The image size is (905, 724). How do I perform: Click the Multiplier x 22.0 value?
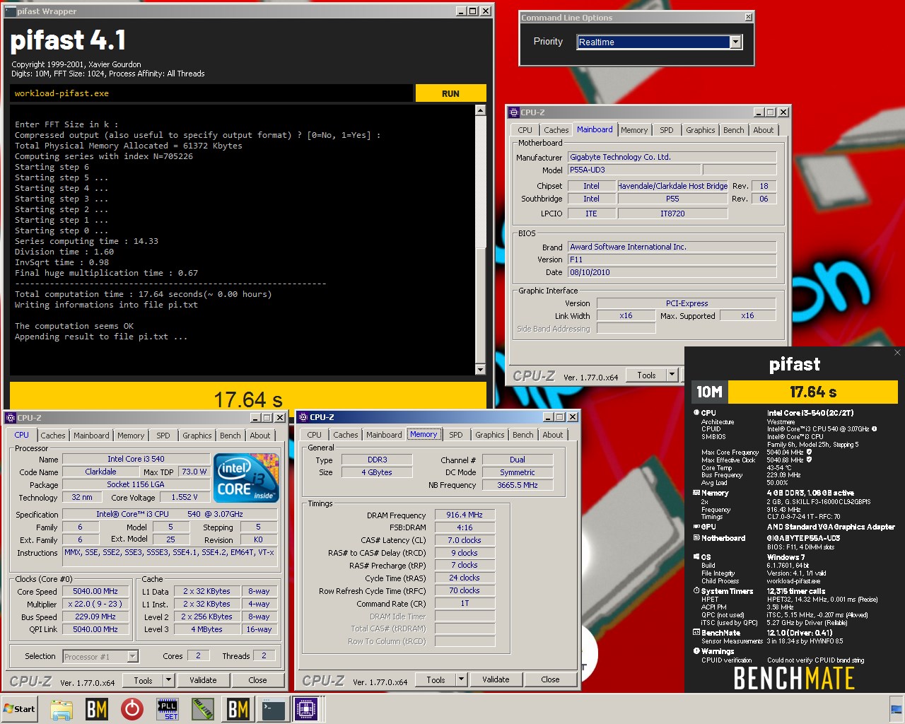[x=95, y=605]
